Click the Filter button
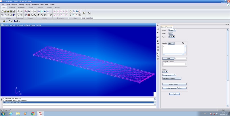The image size is (230, 116). click(168, 59)
